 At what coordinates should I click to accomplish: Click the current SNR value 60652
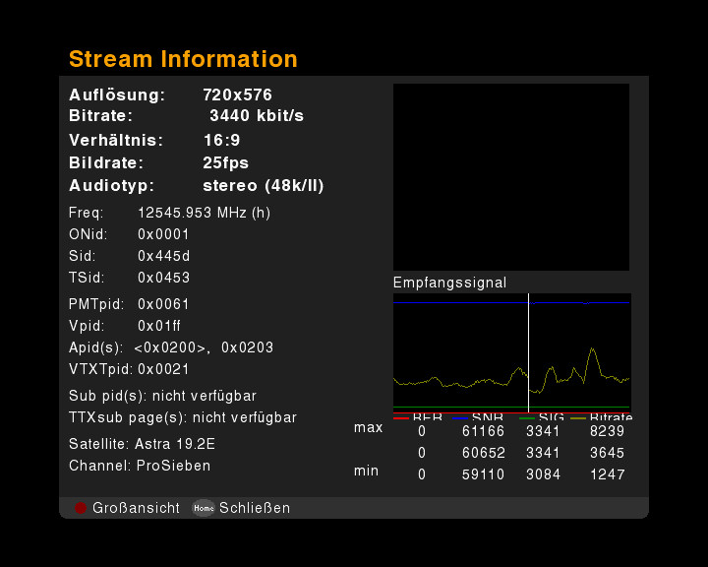tap(483, 453)
